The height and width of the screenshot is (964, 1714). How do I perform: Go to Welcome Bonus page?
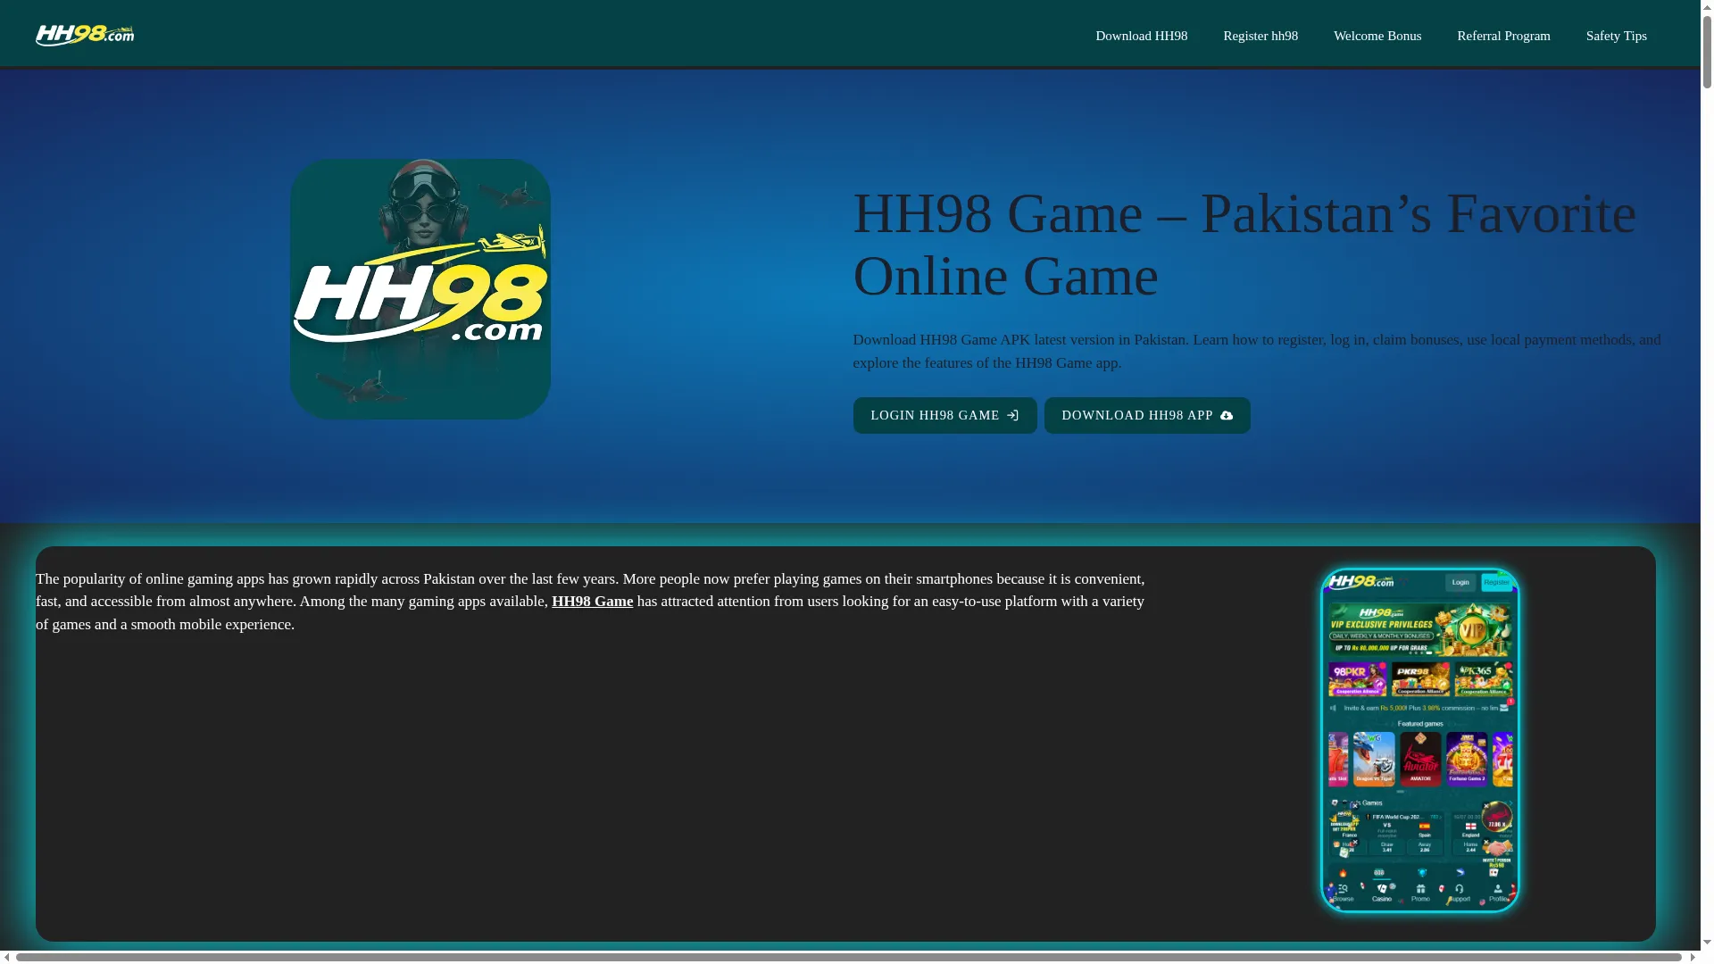click(x=1377, y=36)
